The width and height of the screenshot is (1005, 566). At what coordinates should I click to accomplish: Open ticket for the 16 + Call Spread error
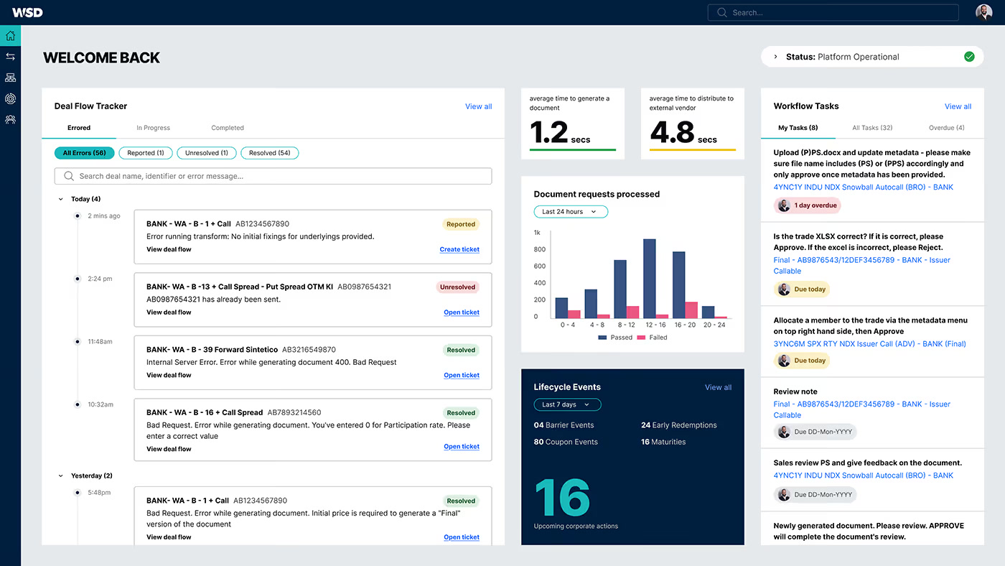(x=462, y=447)
